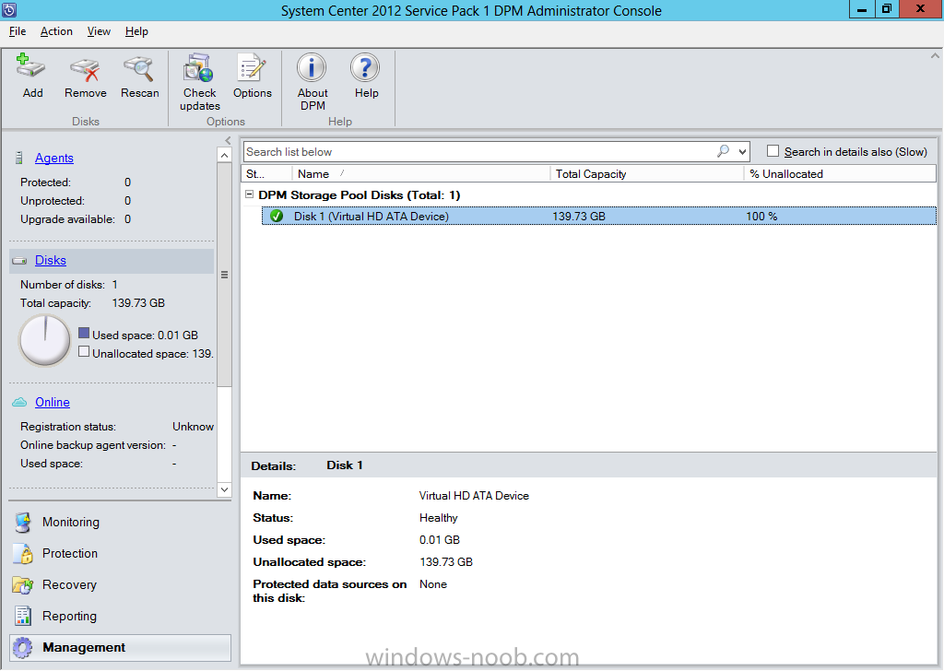Click the Monitoring workspace icon
This screenshot has height=671, width=944.
point(23,523)
